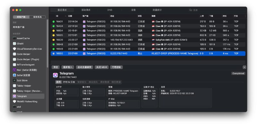The width and height of the screenshot is (257, 125).
Task: Click flag icon beside SaltyFish AMS policy
Action: (x=153, y=40)
